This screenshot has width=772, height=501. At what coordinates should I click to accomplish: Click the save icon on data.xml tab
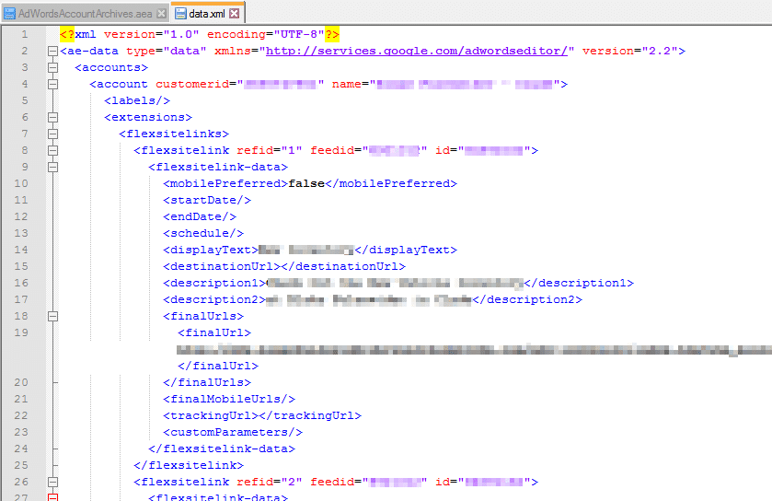point(180,14)
